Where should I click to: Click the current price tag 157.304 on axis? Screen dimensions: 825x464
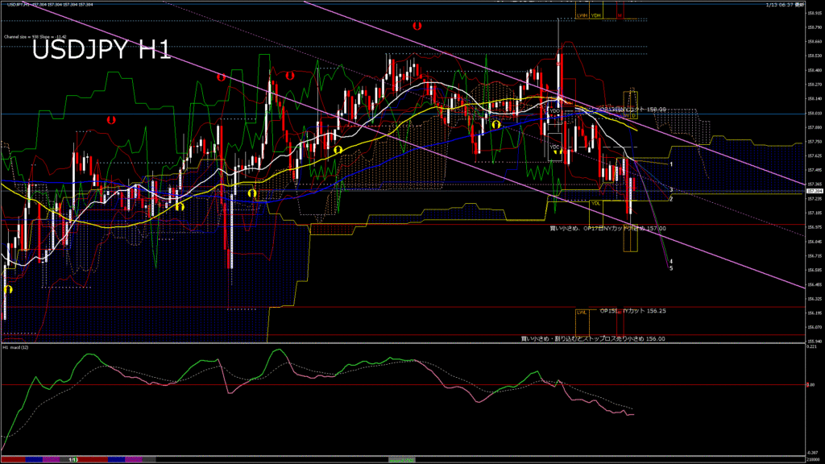pos(815,191)
